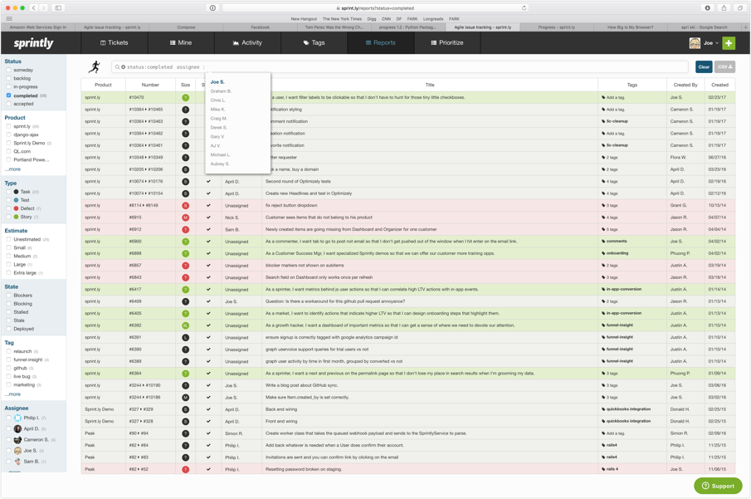751x499 pixels.
Task: Click the green plus add-item button
Action: (x=729, y=43)
